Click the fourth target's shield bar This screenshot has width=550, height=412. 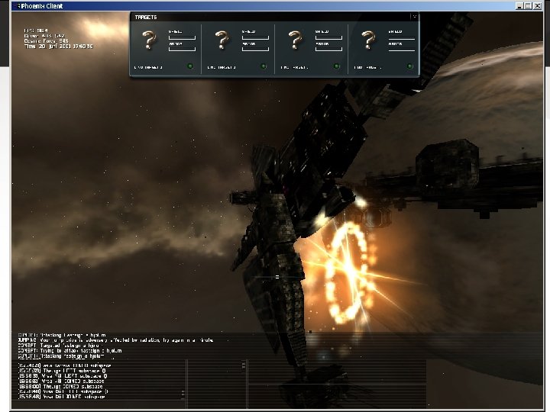tap(402, 37)
